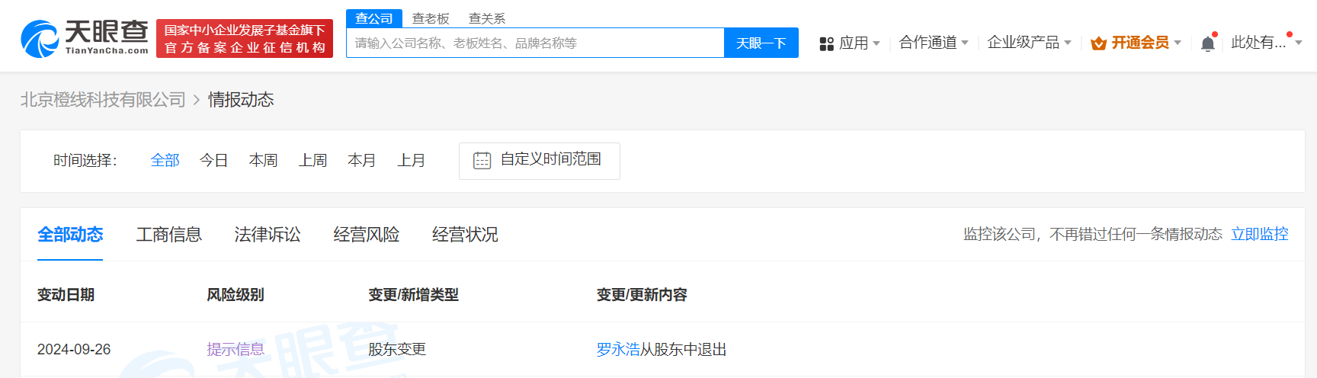The width and height of the screenshot is (1317, 378).
Task: Click the 变更/更新内容 column header
Action: 642,295
